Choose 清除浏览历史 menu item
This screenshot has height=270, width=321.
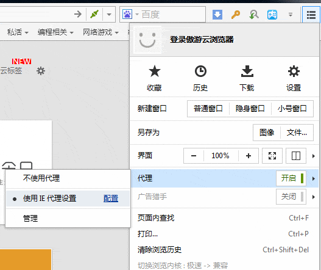pos(224,250)
